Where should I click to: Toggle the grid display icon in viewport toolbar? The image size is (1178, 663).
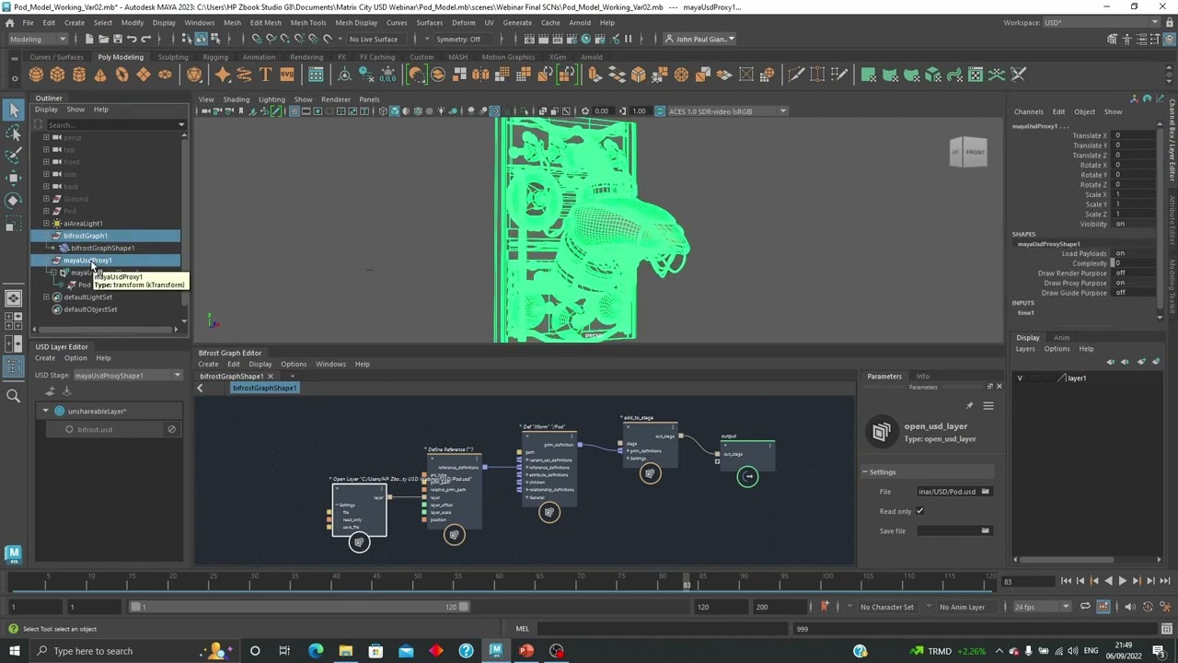pos(294,111)
